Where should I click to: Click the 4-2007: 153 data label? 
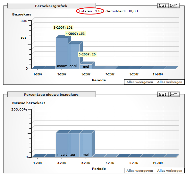(x=75, y=34)
